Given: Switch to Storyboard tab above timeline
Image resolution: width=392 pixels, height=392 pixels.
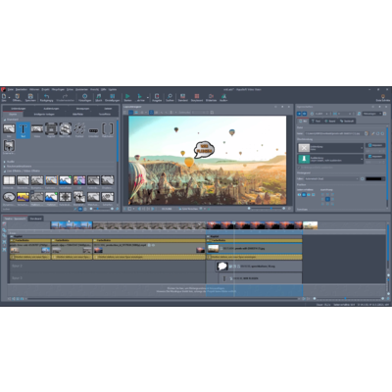Looking at the screenshot, I should (35, 219).
